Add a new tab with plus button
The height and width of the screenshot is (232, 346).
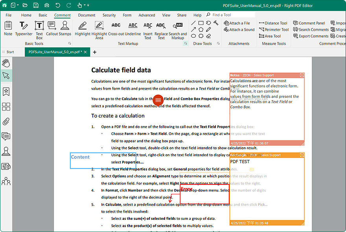[x=95, y=52]
